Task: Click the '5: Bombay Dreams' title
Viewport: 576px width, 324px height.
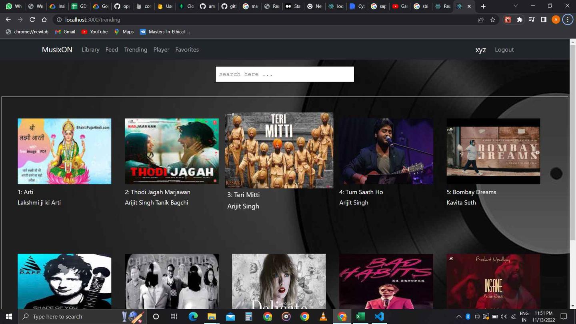Action: tap(471, 192)
